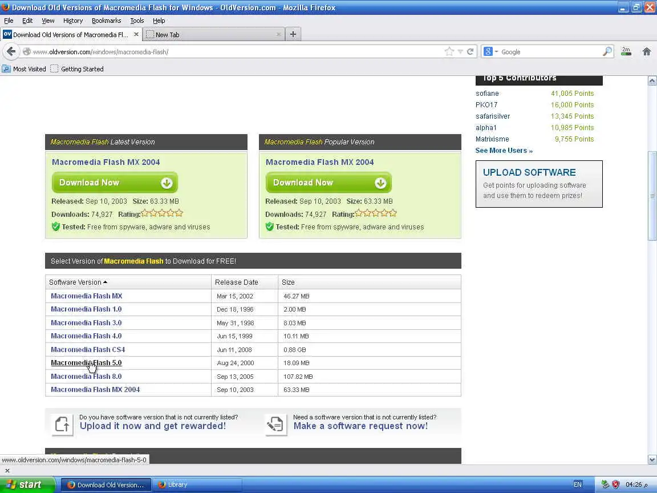657x493 pixels.
Task: Open Macromedia Flash MX 2004 link in table
Action: point(95,390)
